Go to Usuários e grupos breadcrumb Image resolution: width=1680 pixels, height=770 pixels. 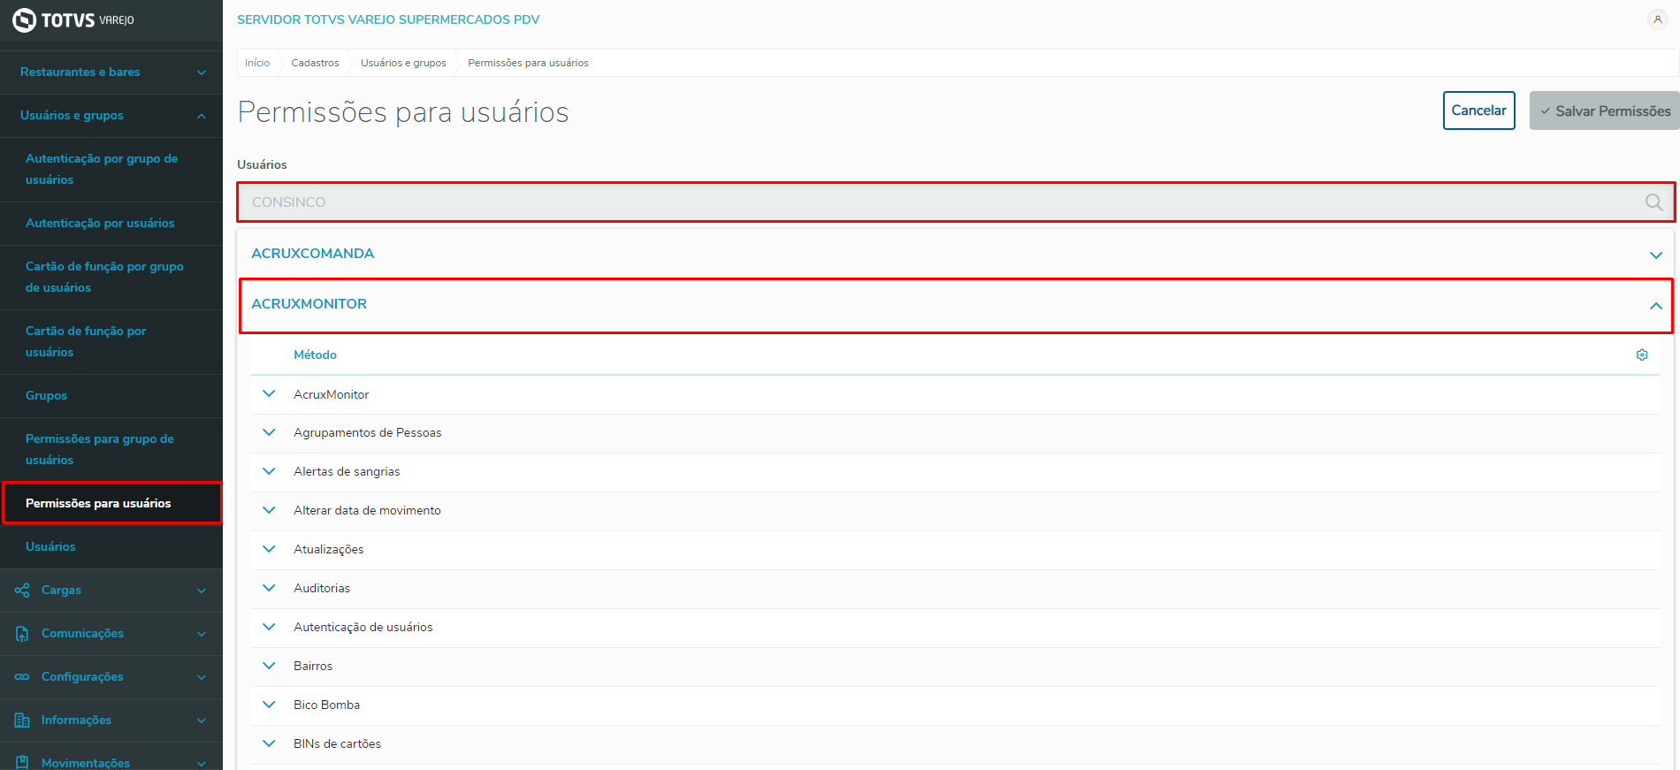click(403, 63)
